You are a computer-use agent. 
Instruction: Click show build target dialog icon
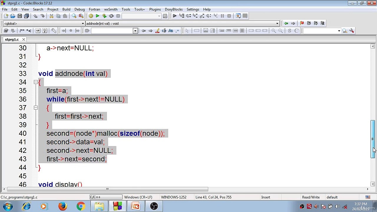coord(165,16)
